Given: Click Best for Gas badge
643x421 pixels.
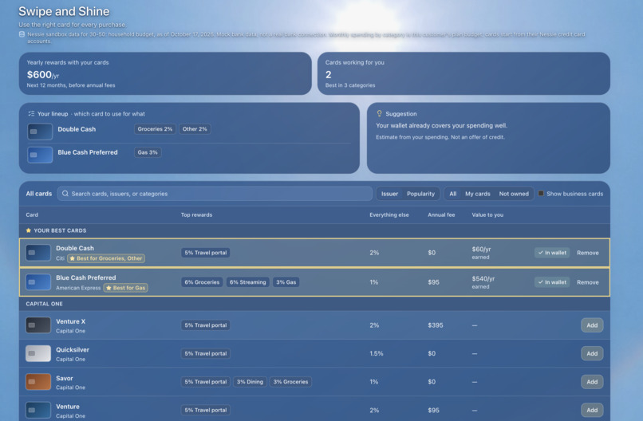Looking at the screenshot, I should point(126,288).
